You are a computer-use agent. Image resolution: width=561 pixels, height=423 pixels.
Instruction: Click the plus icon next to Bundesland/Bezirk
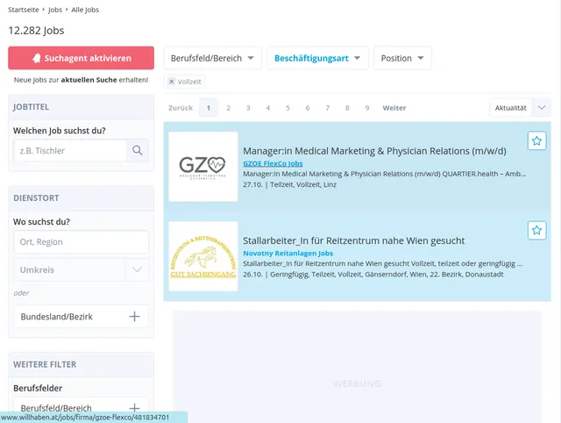[x=134, y=316]
